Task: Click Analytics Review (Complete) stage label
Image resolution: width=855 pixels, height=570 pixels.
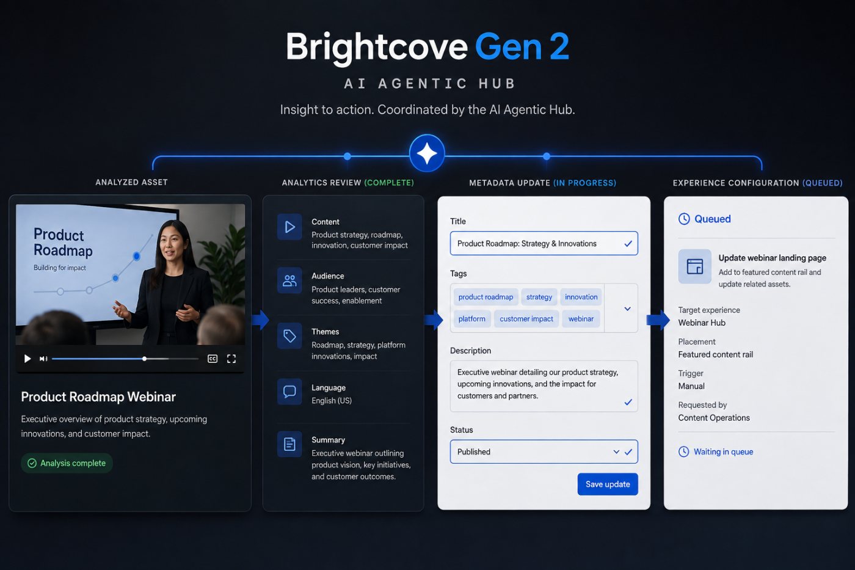Action: tap(347, 183)
